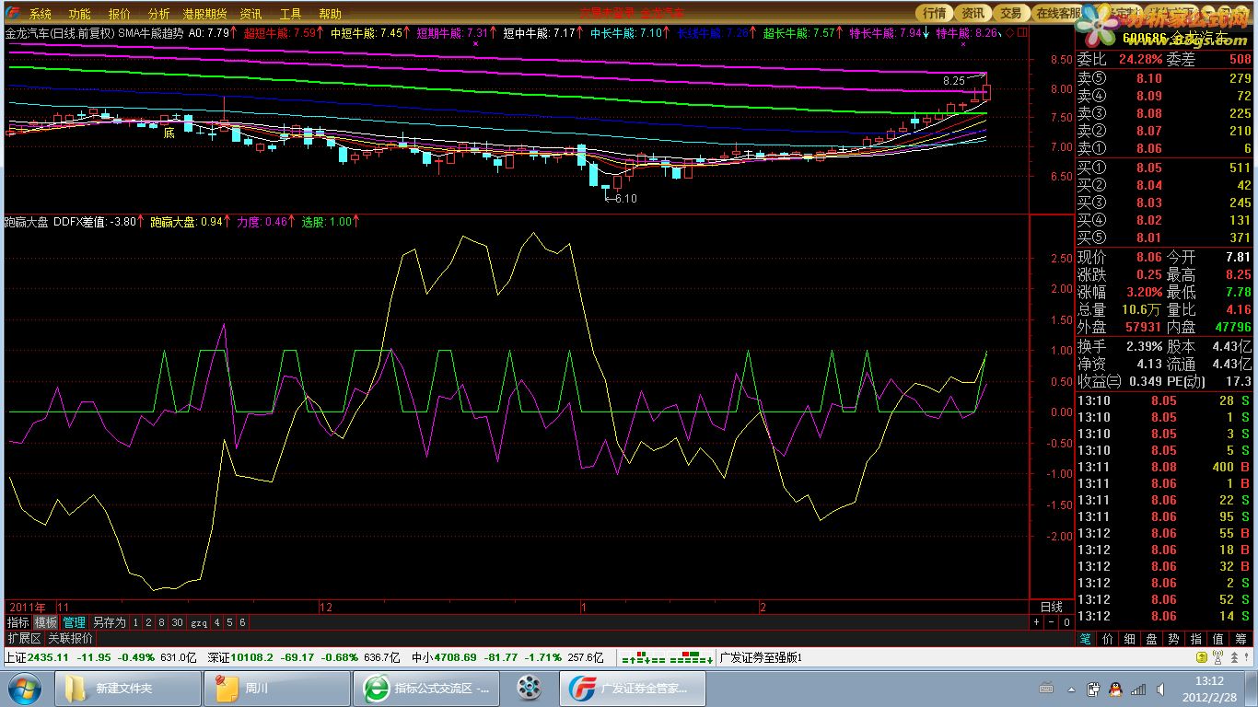Click the yellow info icon in status bar

coord(1201,657)
